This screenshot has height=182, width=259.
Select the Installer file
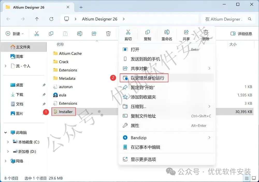pos(64,112)
